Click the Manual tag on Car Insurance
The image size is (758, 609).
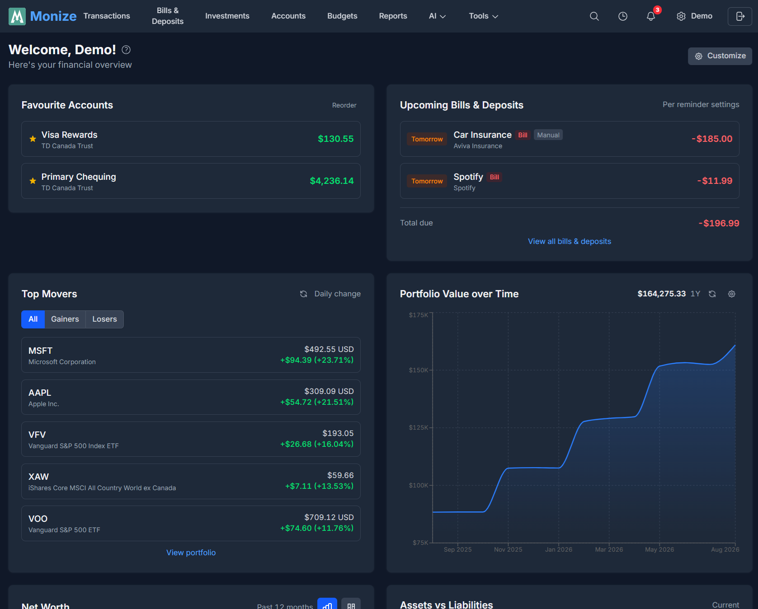click(x=548, y=135)
